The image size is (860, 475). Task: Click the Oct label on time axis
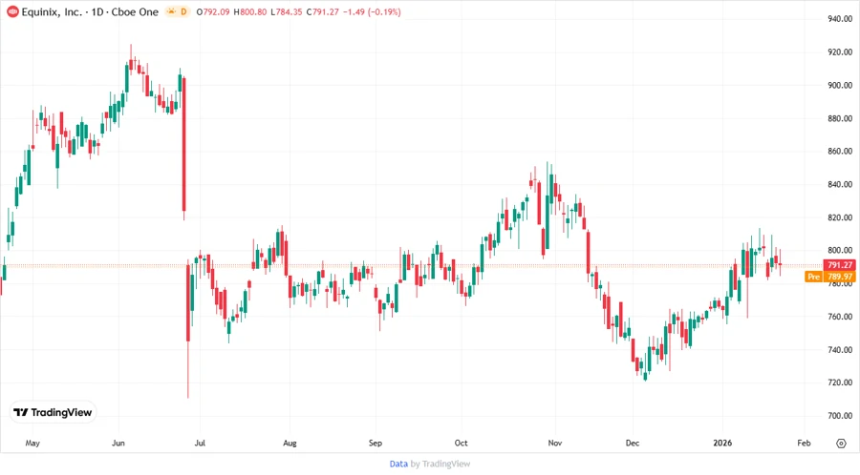(x=462, y=443)
